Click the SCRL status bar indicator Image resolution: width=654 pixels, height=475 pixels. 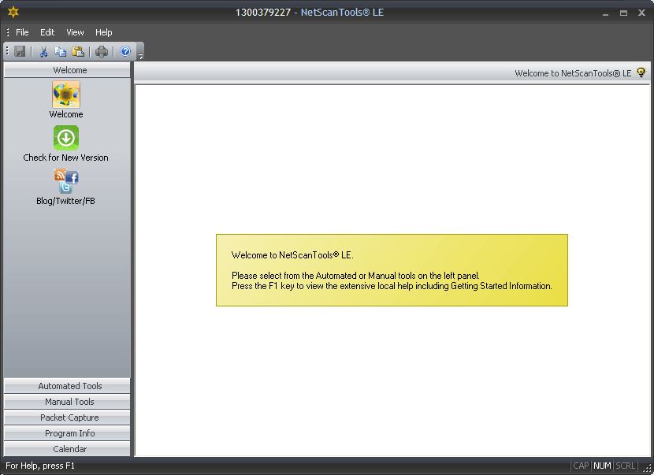point(625,466)
